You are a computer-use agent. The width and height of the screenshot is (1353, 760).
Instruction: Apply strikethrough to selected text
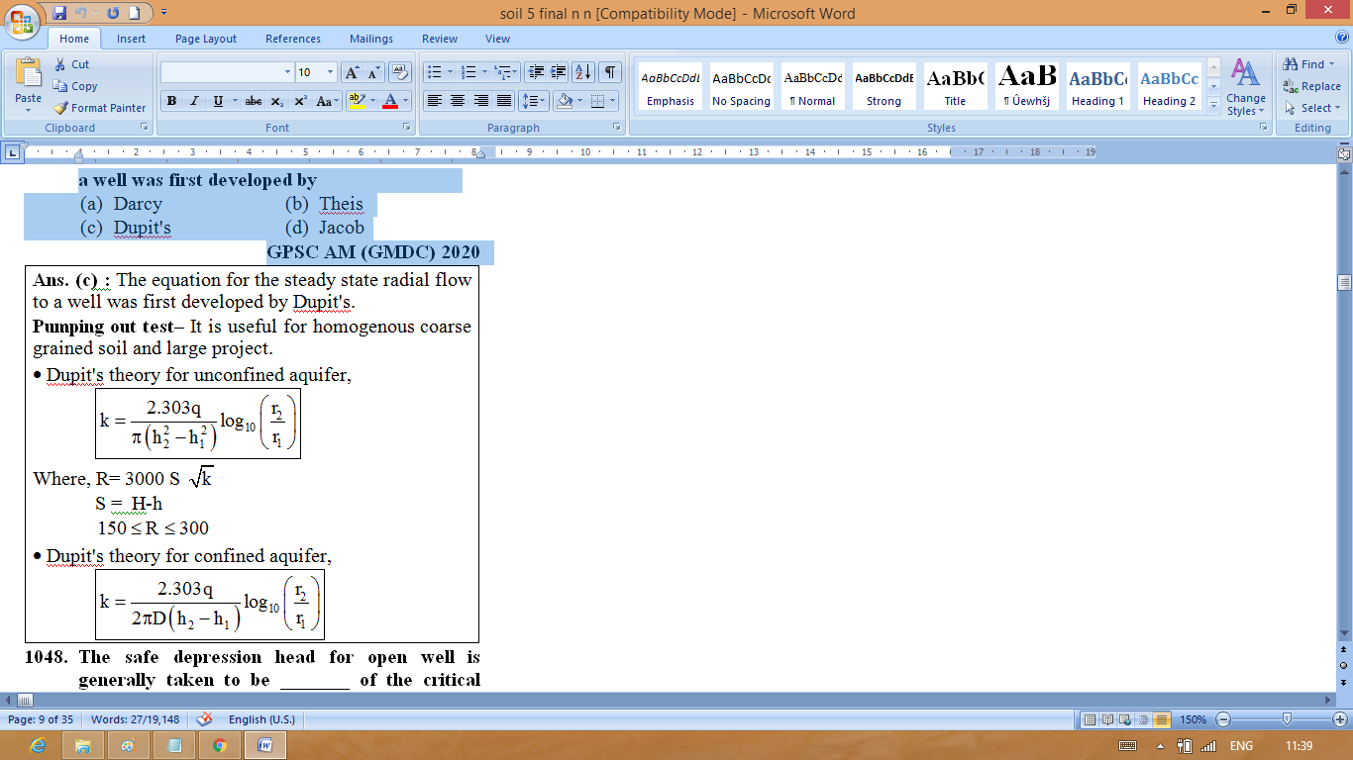click(x=254, y=101)
